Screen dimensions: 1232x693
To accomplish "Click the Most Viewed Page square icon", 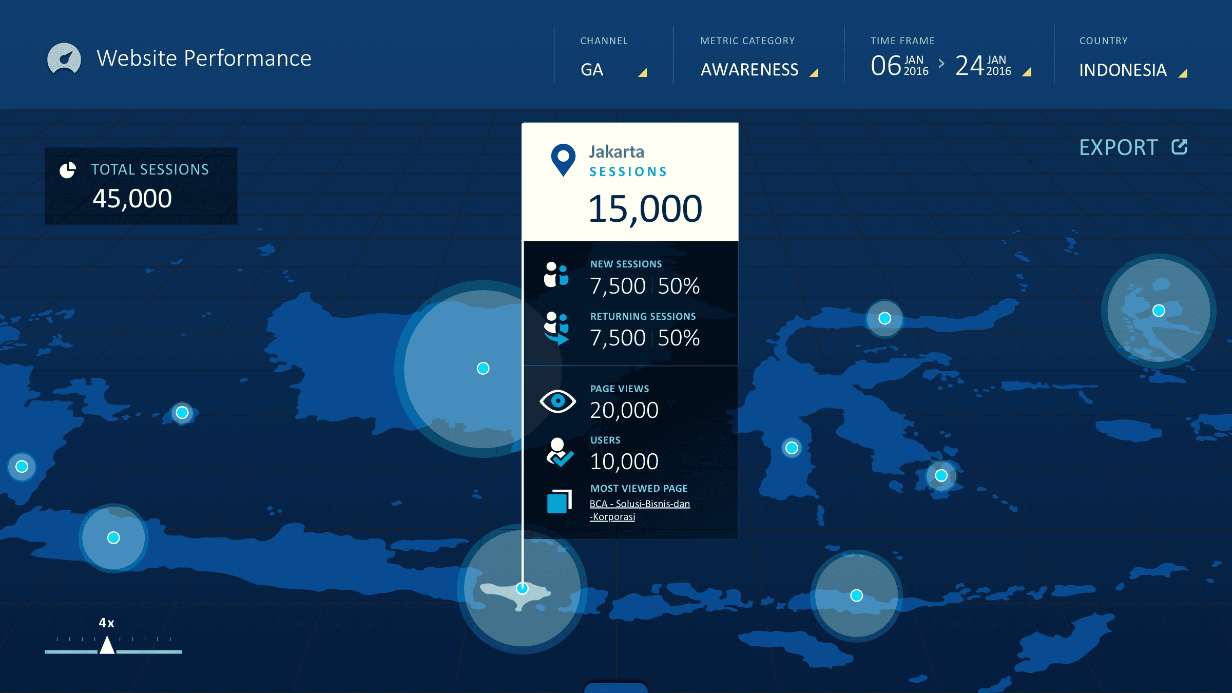I will click(x=559, y=502).
